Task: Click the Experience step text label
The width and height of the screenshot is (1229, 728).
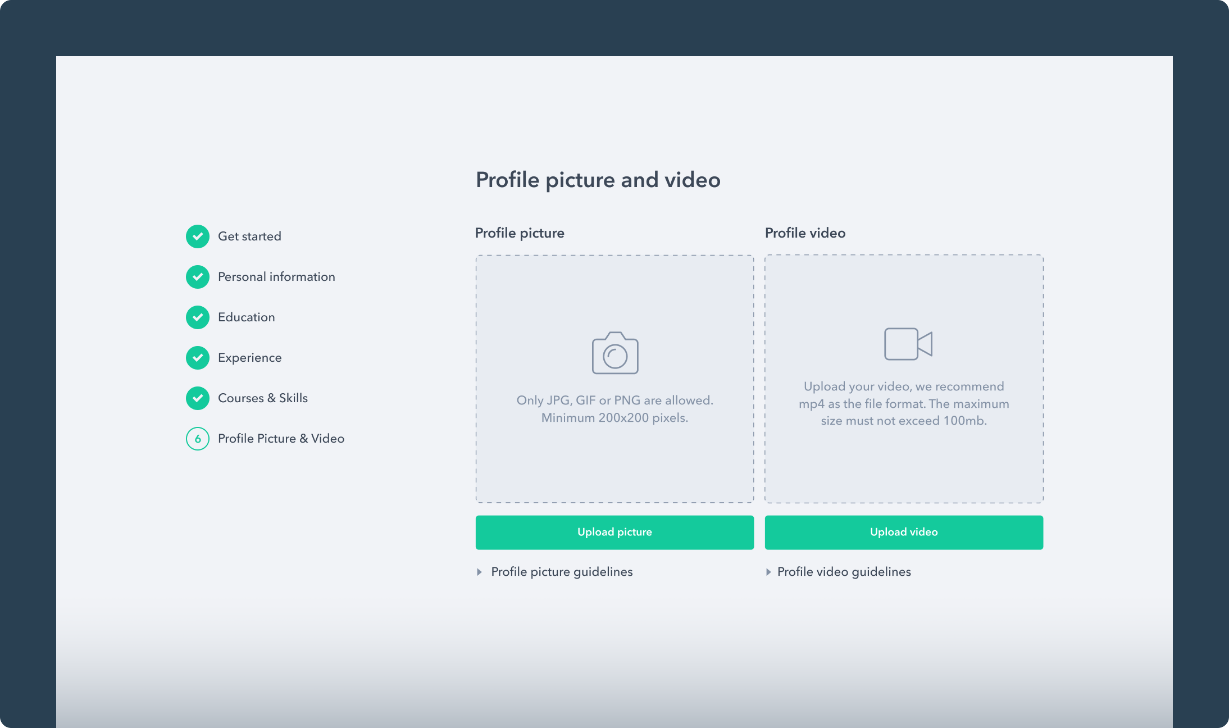Action: pyautogui.click(x=249, y=358)
